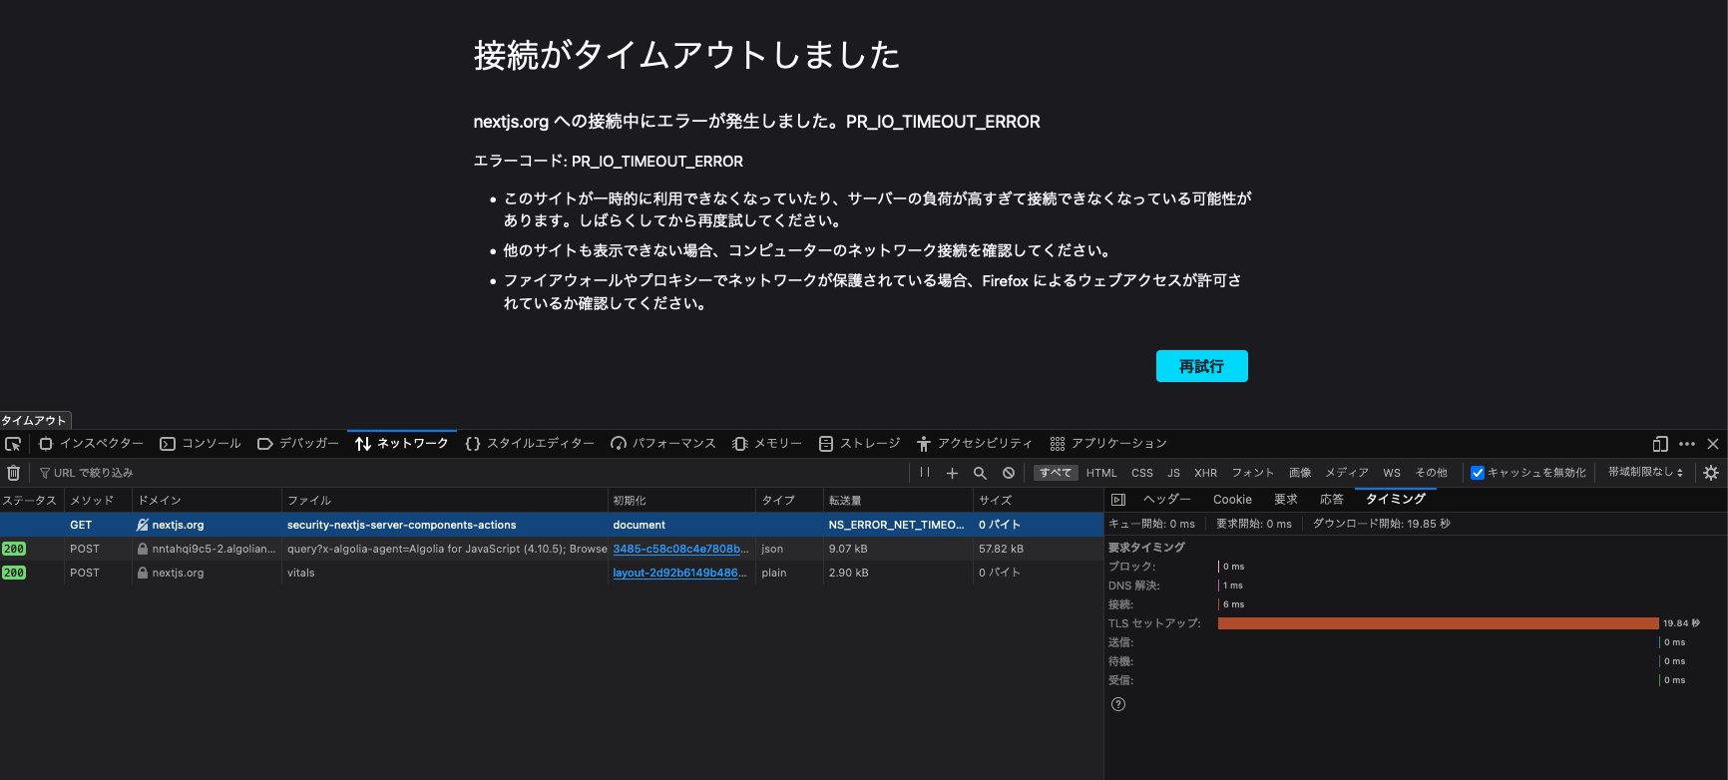The width and height of the screenshot is (1728, 780).
Task: Switch to the アクセシビリティ tab
Action: tap(975, 444)
